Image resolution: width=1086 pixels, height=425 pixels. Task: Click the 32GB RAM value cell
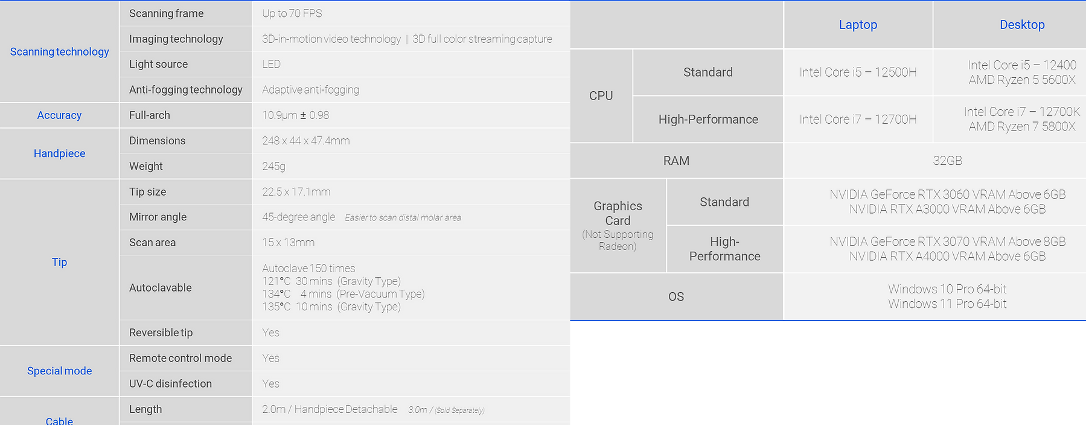tap(947, 161)
